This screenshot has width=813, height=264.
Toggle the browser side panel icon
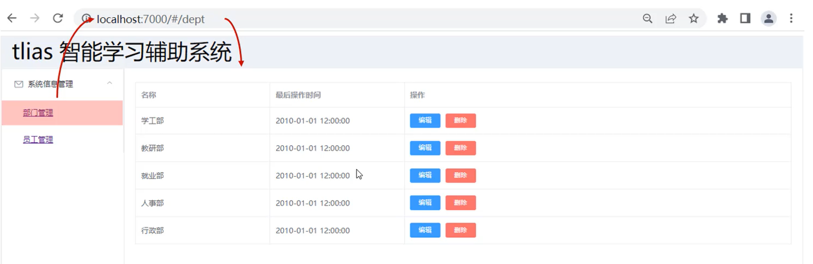tap(745, 19)
